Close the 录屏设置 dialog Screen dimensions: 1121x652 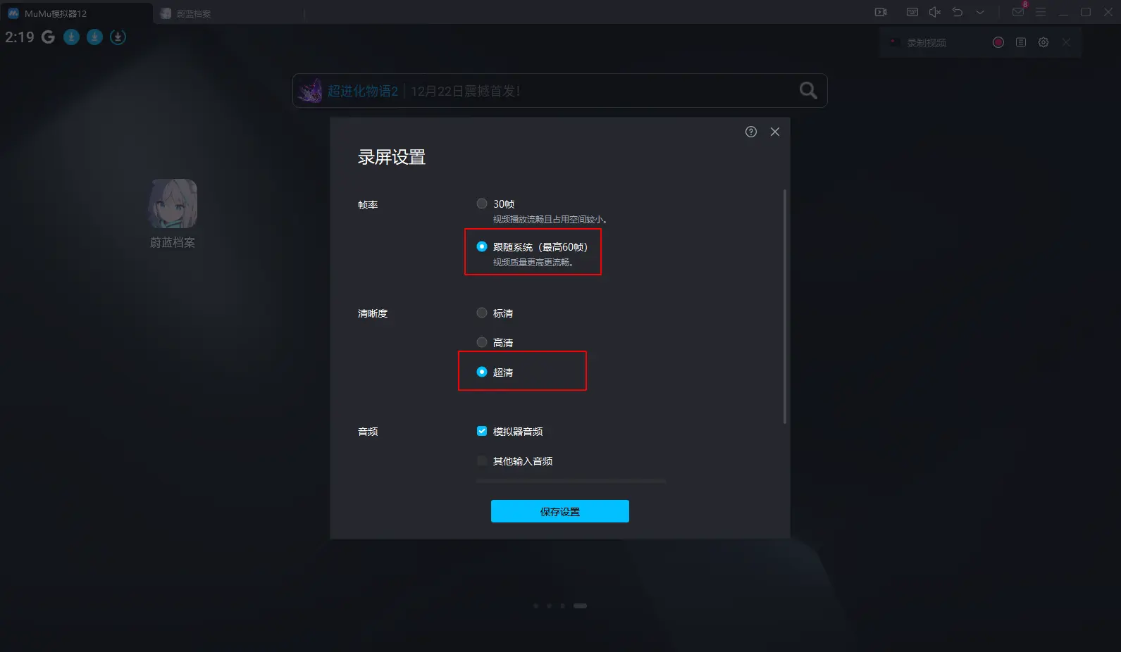775,132
